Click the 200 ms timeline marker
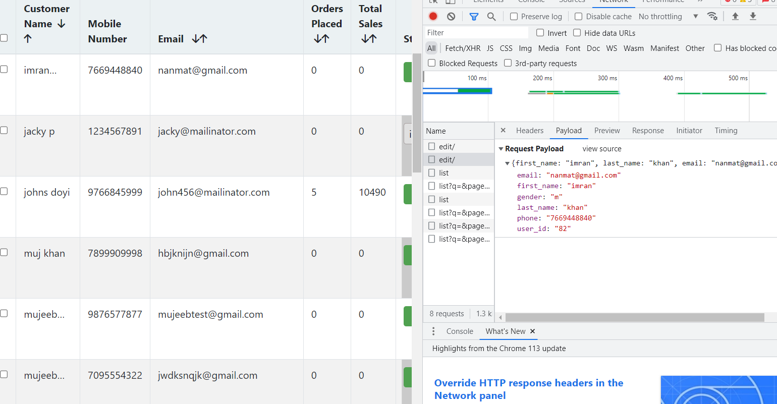 point(542,78)
